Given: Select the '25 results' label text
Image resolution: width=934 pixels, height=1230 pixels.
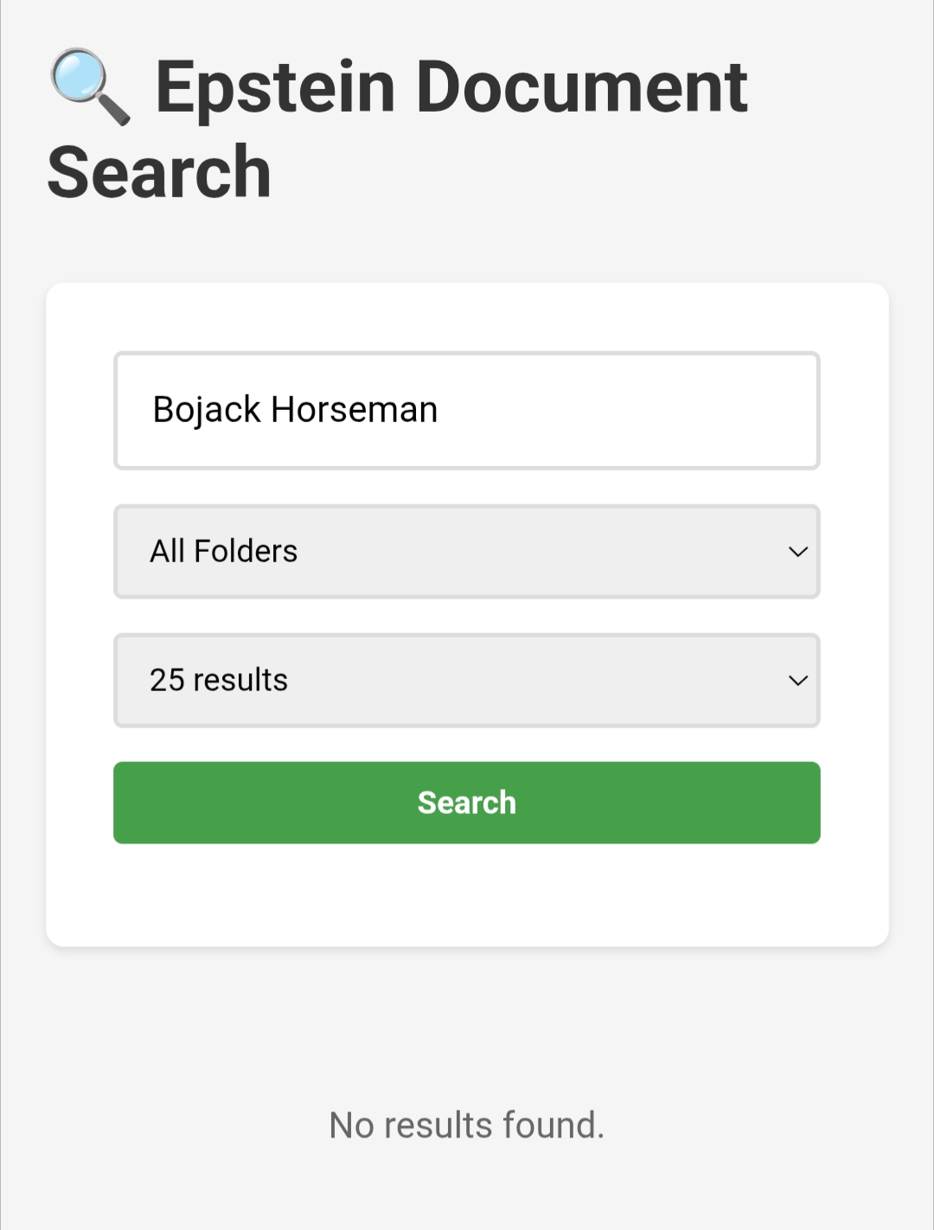Looking at the screenshot, I should [219, 681].
